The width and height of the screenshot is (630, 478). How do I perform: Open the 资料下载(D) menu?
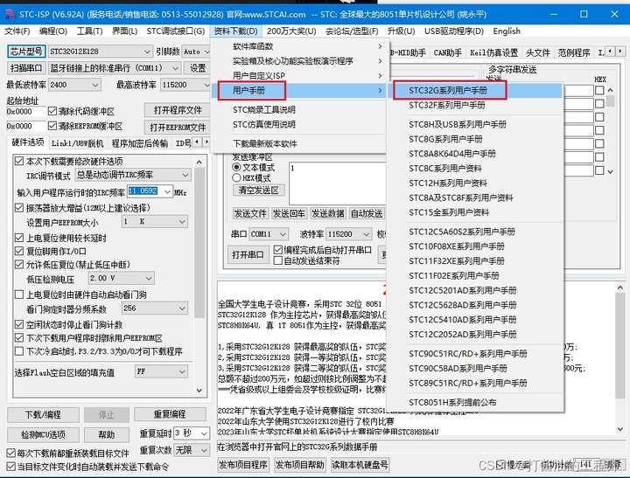coord(236,31)
